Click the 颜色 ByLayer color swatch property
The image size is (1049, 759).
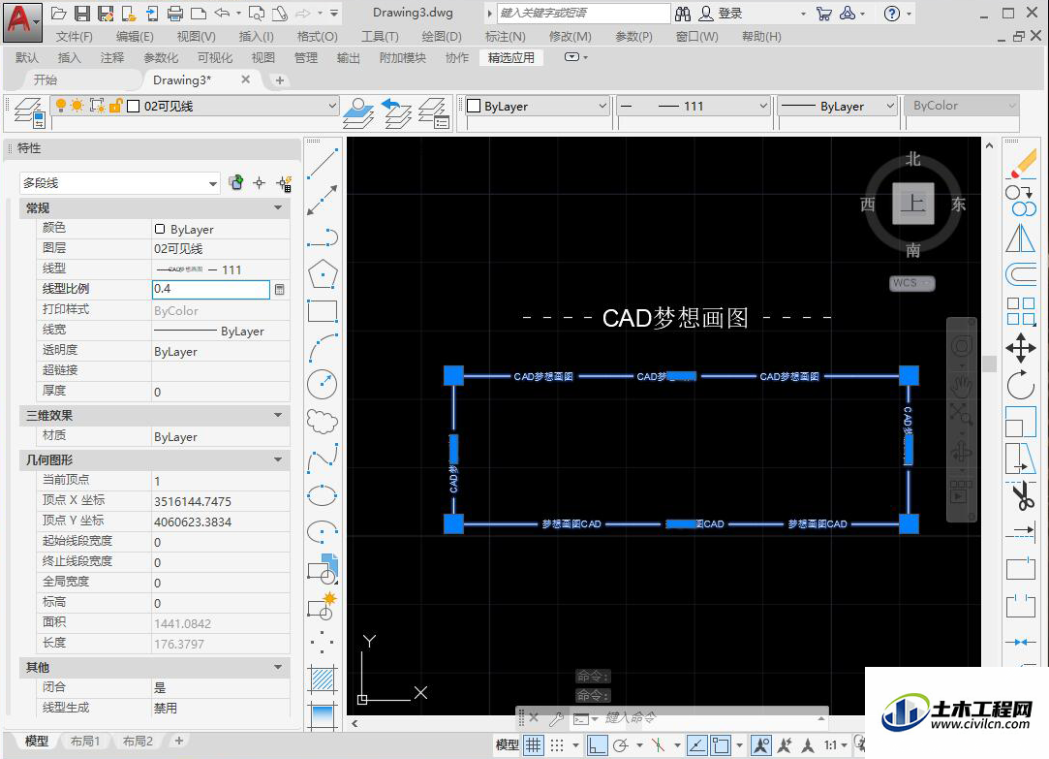click(160, 229)
